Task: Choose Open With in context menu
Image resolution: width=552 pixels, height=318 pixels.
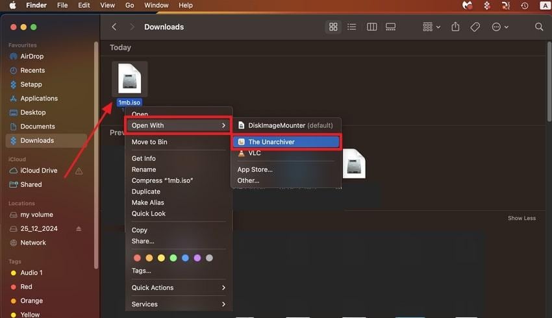Action: pyautogui.click(x=179, y=126)
